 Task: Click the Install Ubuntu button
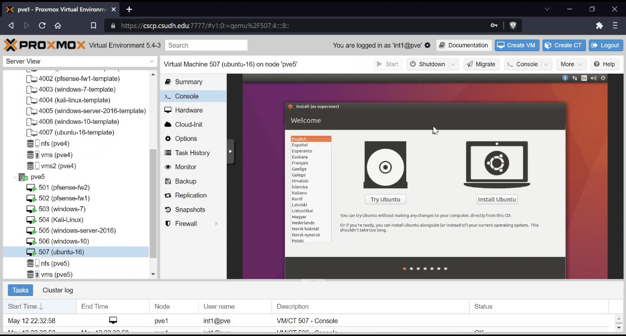point(497,199)
